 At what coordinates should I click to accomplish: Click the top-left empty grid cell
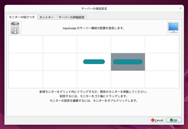pos(26,44)
